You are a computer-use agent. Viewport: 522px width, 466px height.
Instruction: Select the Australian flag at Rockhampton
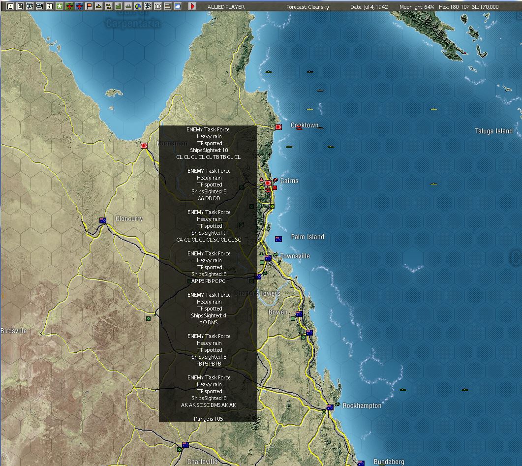(330, 407)
